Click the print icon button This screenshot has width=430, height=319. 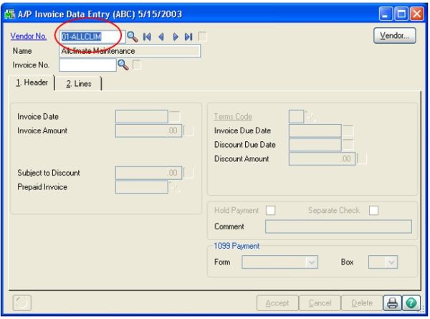coord(392,303)
